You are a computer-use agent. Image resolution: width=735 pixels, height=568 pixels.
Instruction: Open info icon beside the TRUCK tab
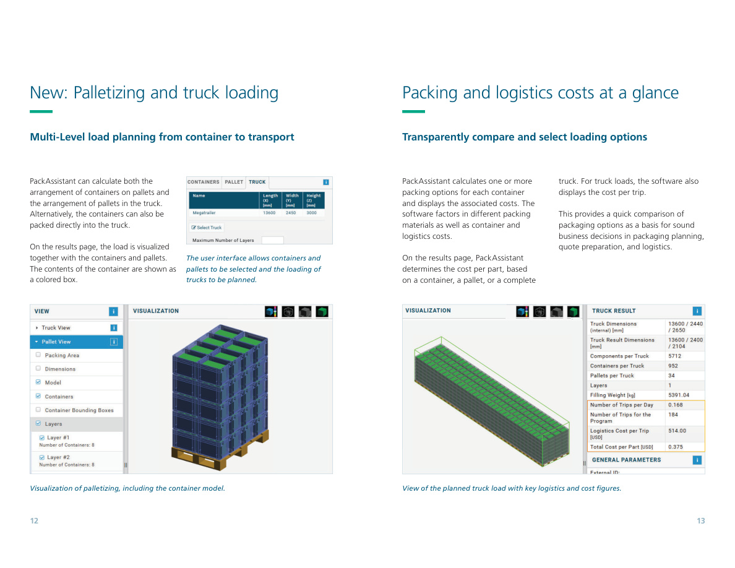[x=326, y=182]
